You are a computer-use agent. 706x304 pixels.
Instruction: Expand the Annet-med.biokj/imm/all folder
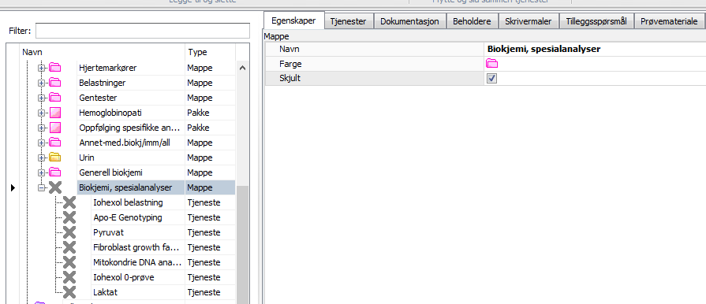42,143
